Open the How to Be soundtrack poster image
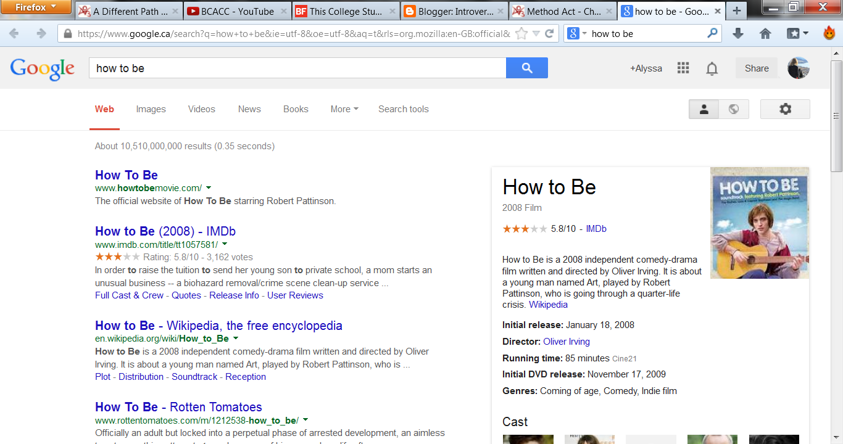The image size is (843, 444). click(760, 223)
